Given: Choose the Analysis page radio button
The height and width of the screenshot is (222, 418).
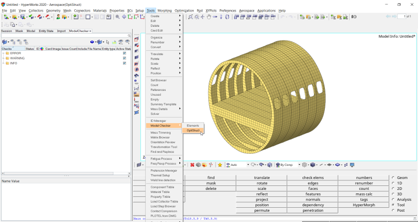Looking at the screenshot, I should (x=394, y=200).
